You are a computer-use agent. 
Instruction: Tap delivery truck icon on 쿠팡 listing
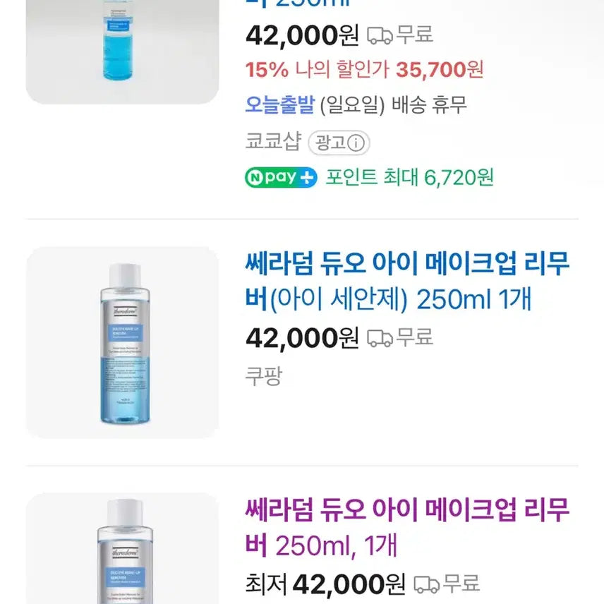click(380, 339)
